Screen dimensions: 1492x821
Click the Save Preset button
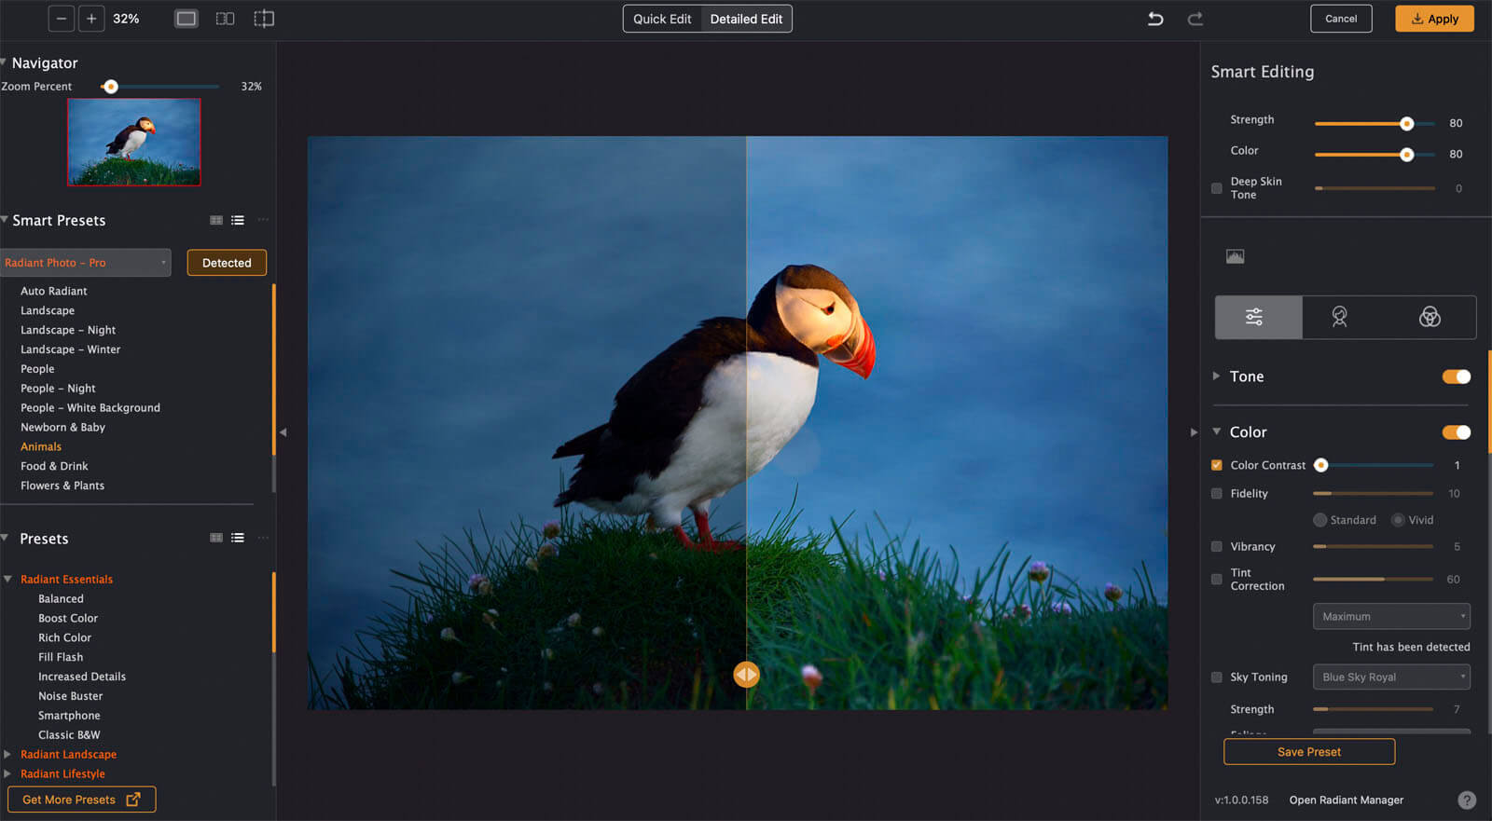click(x=1308, y=752)
